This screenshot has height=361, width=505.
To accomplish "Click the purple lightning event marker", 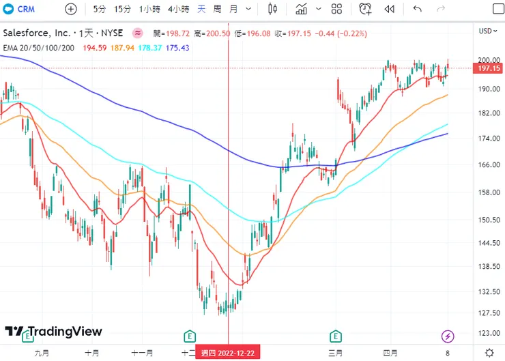I will 448,336.
